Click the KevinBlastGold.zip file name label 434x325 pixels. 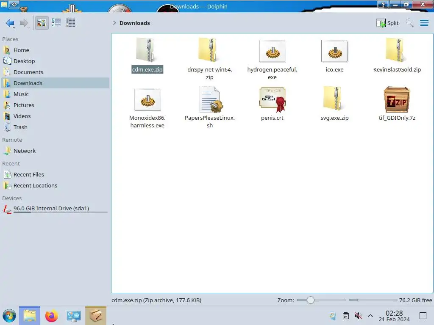(x=397, y=70)
